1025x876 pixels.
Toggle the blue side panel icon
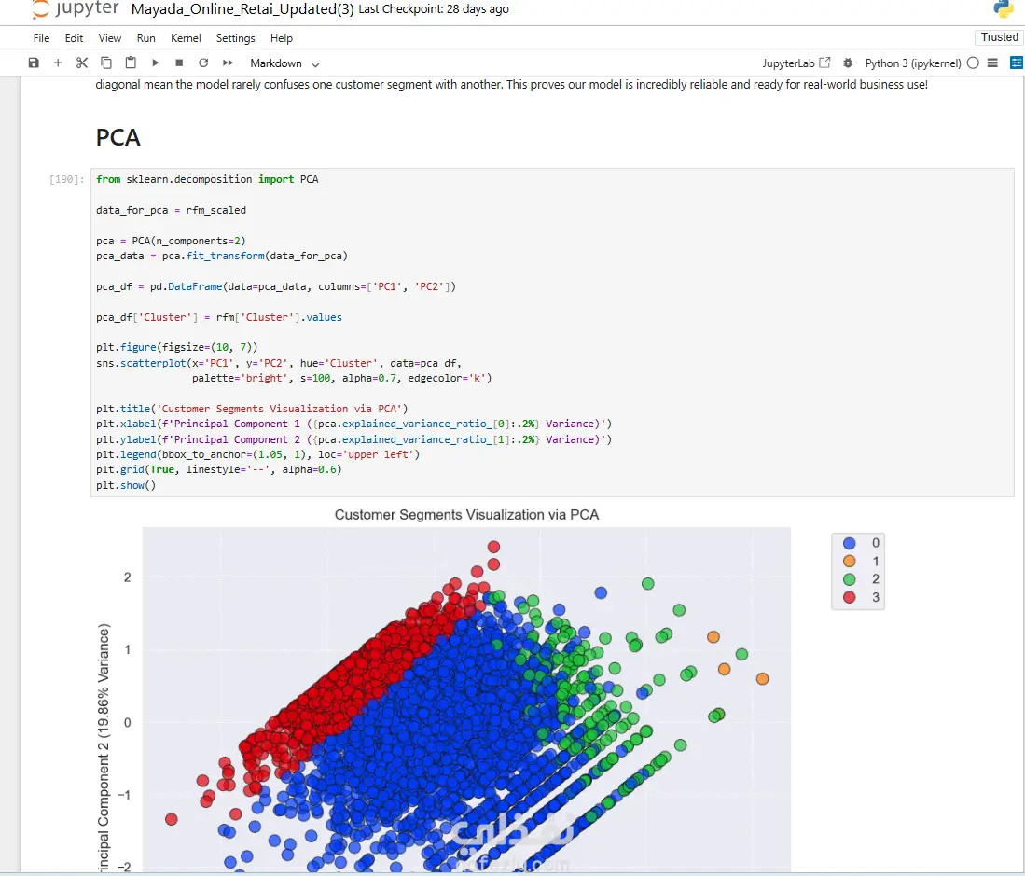1017,63
